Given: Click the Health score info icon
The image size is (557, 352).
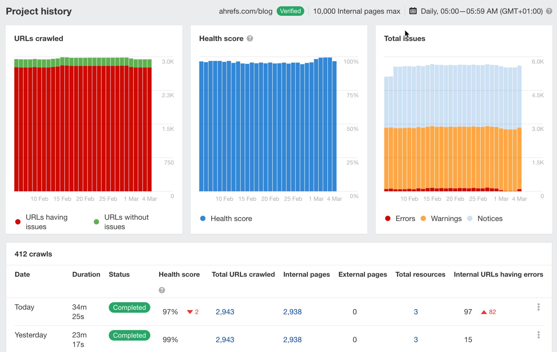Looking at the screenshot, I should tap(250, 38).
